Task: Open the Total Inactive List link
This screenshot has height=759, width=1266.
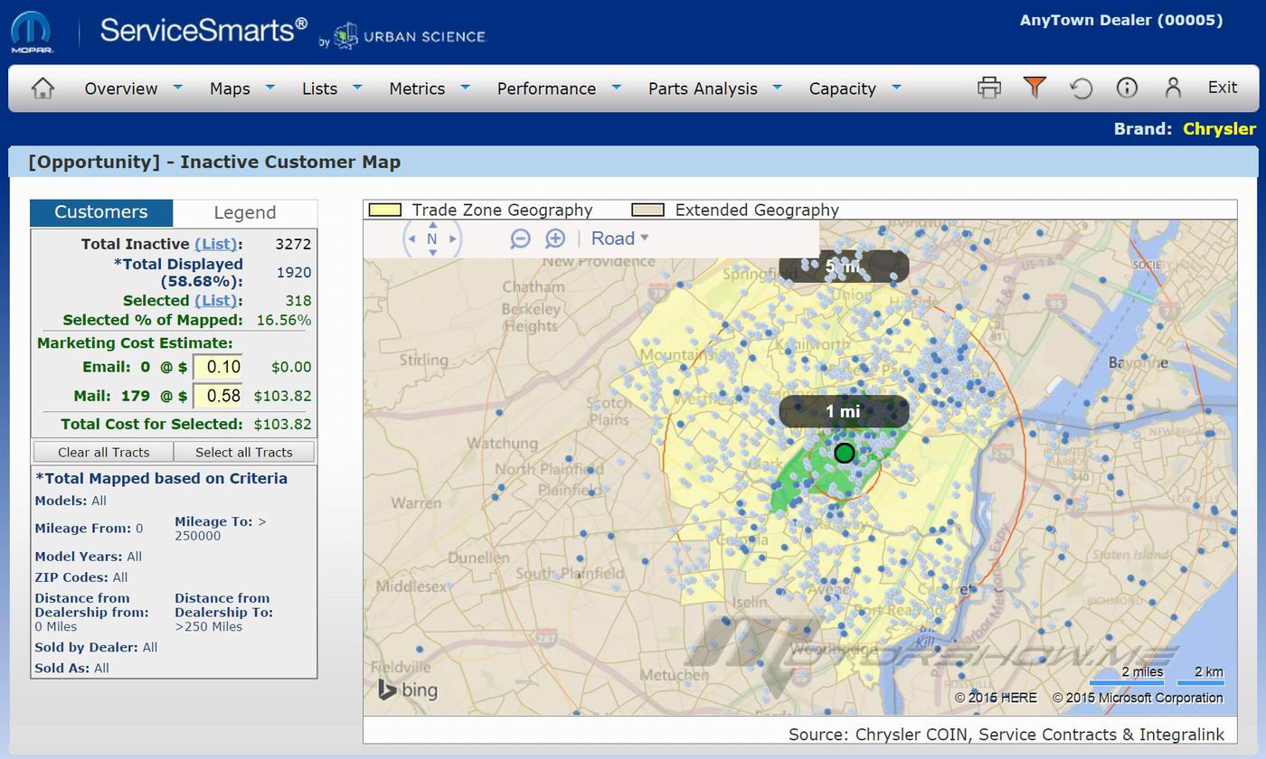Action: (x=215, y=244)
